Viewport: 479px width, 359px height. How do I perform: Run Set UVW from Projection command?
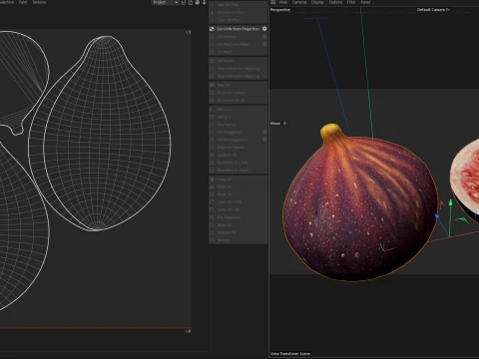238,29
